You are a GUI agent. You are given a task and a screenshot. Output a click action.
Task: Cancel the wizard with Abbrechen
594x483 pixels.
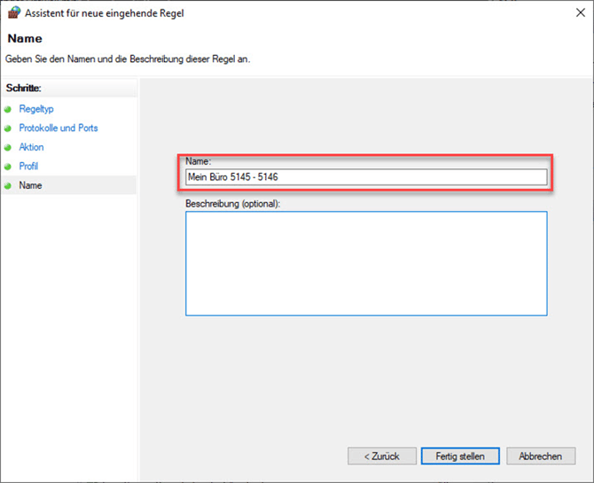pyautogui.click(x=540, y=456)
